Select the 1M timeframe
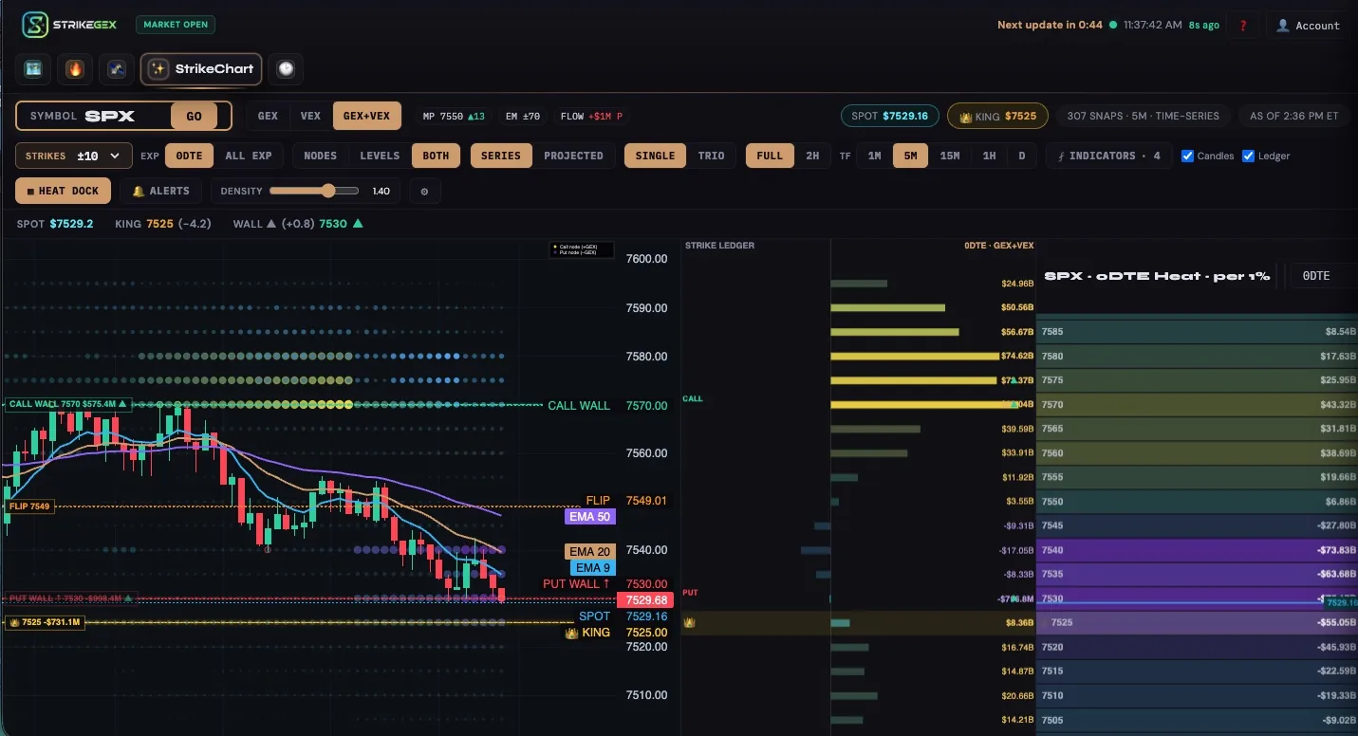 [874, 156]
